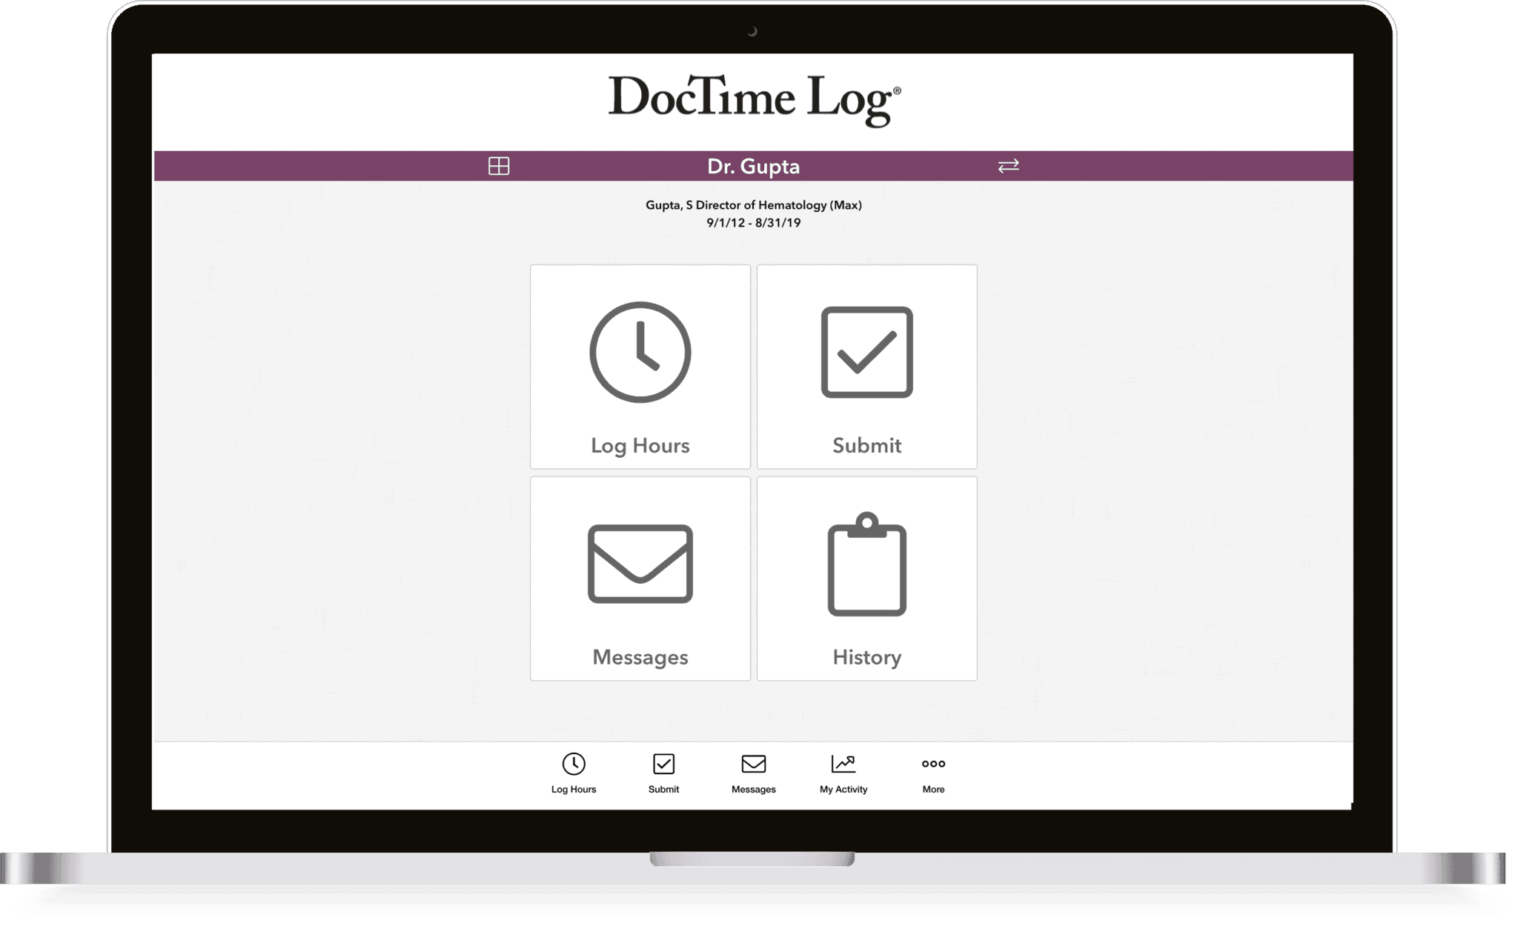Select Messages in bottom navigation bar
Image resolution: width=1518 pixels, height=926 pixels.
(753, 773)
